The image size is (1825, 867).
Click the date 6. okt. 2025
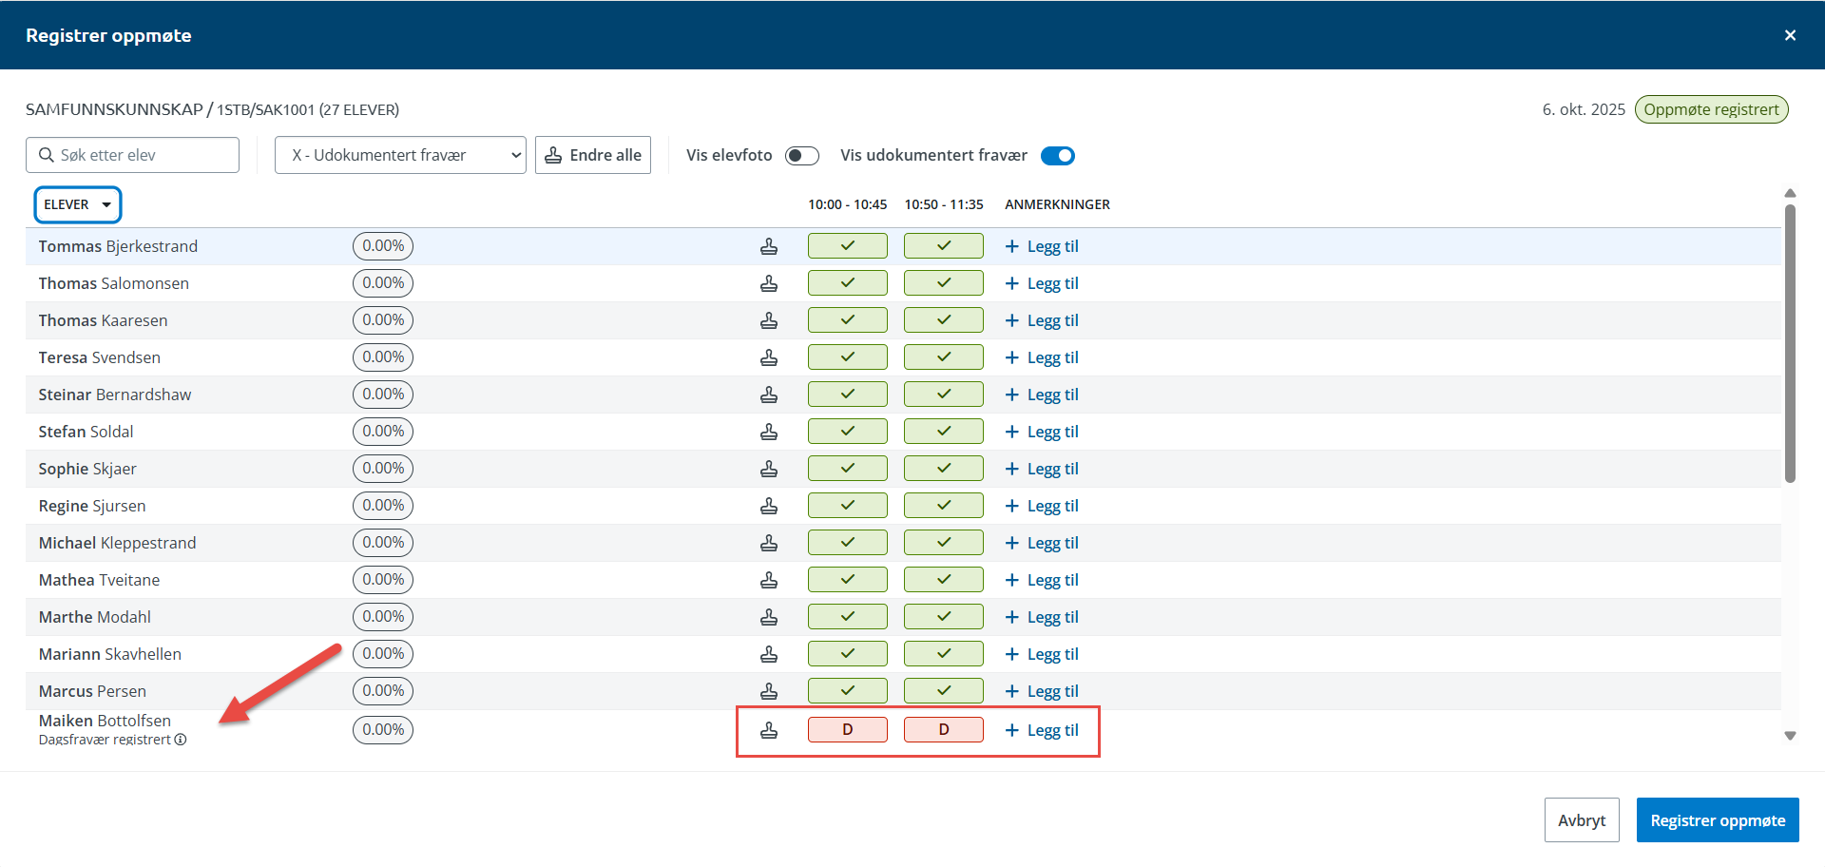tap(1584, 109)
